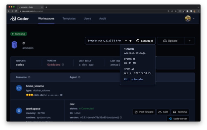207x130 pixels.
Task: Click the workspace resource icon
Action: (19, 111)
